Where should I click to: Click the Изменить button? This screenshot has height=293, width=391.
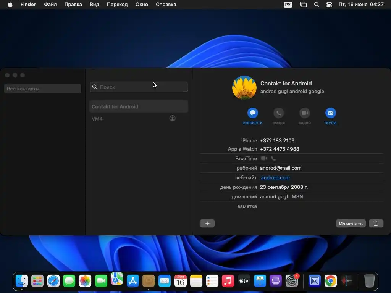351,224
